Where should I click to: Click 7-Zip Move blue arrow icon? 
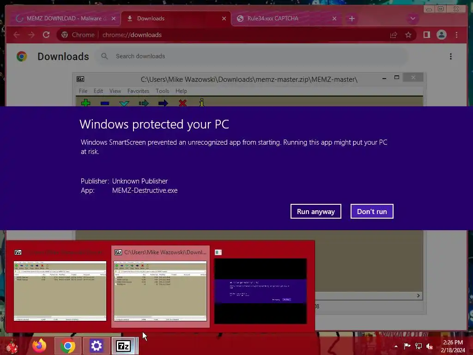click(163, 103)
